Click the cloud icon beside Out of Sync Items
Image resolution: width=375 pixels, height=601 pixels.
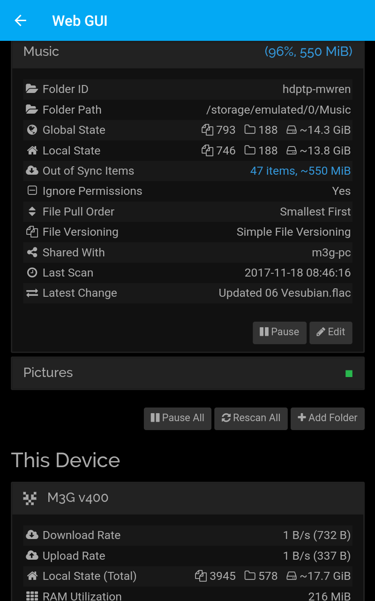pyautogui.click(x=31, y=170)
